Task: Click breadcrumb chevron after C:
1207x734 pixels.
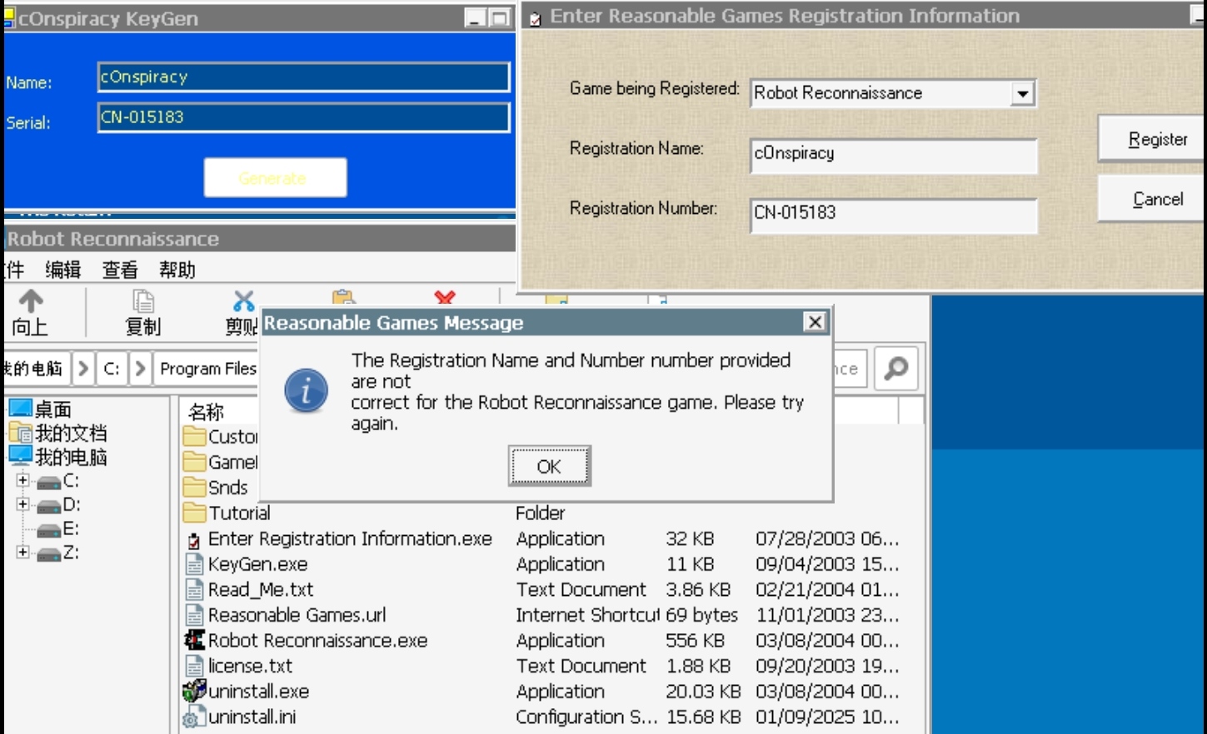Action: coord(140,368)
